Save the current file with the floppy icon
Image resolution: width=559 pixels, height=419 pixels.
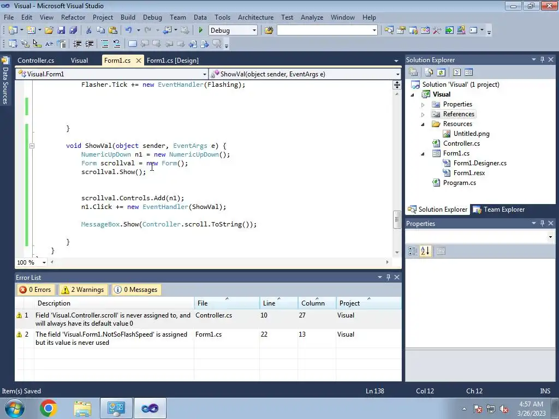(61, 31)
